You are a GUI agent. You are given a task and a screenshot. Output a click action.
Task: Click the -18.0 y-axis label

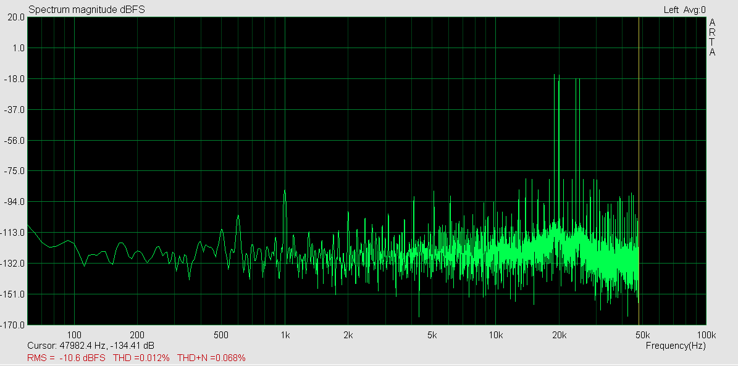click(15, 78)
